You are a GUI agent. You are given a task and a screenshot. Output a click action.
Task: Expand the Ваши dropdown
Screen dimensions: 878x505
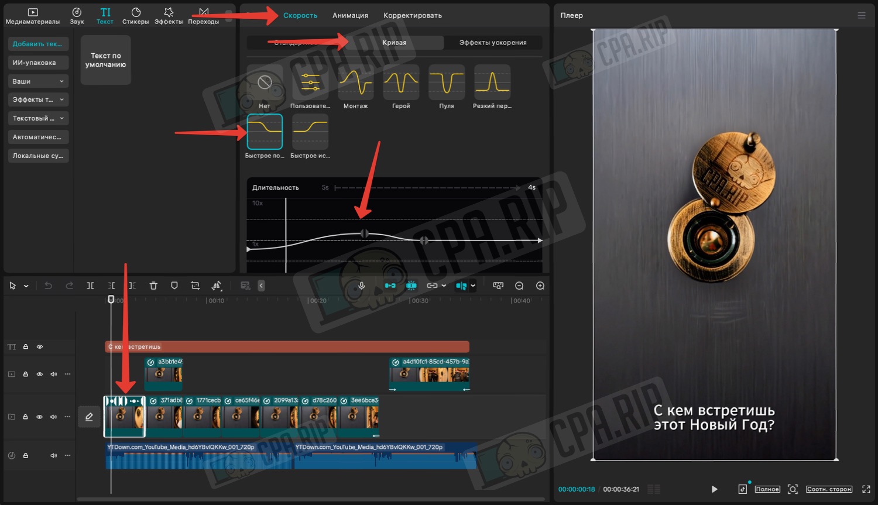(39, 81)
